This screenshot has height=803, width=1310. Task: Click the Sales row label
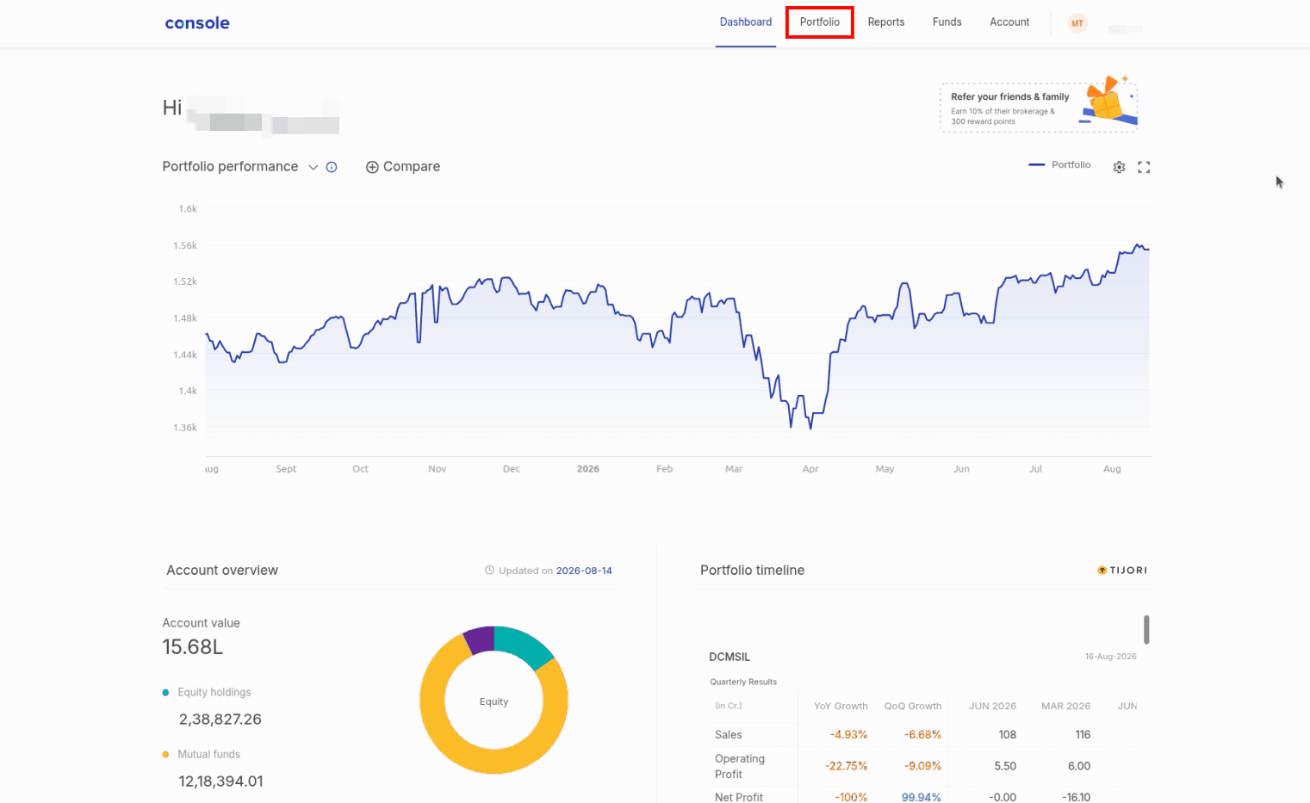729,735
